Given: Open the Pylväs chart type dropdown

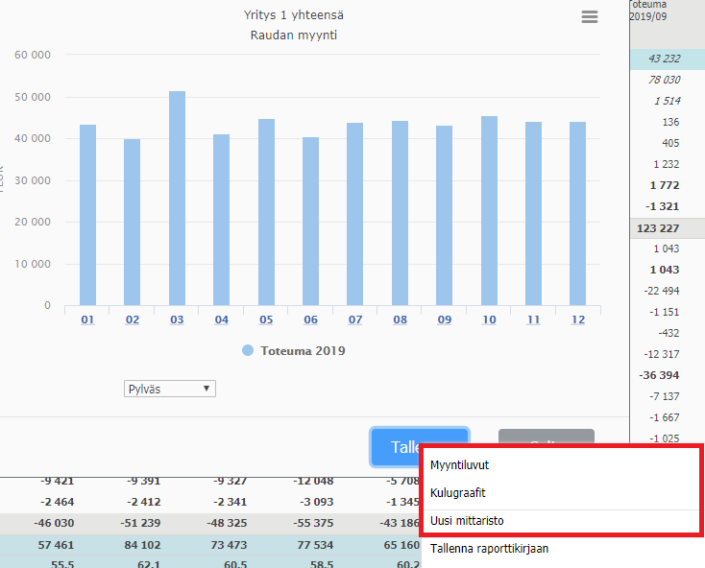Looking at the screenshot, I should click(x=171, y=389).
